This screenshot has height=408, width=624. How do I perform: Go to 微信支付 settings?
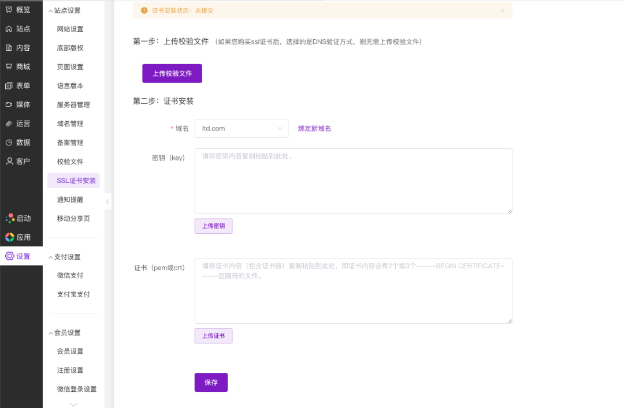pyautogui.click(x=70, y=275)
